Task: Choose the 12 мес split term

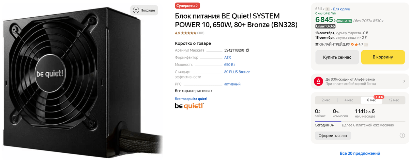Action: 394,100
